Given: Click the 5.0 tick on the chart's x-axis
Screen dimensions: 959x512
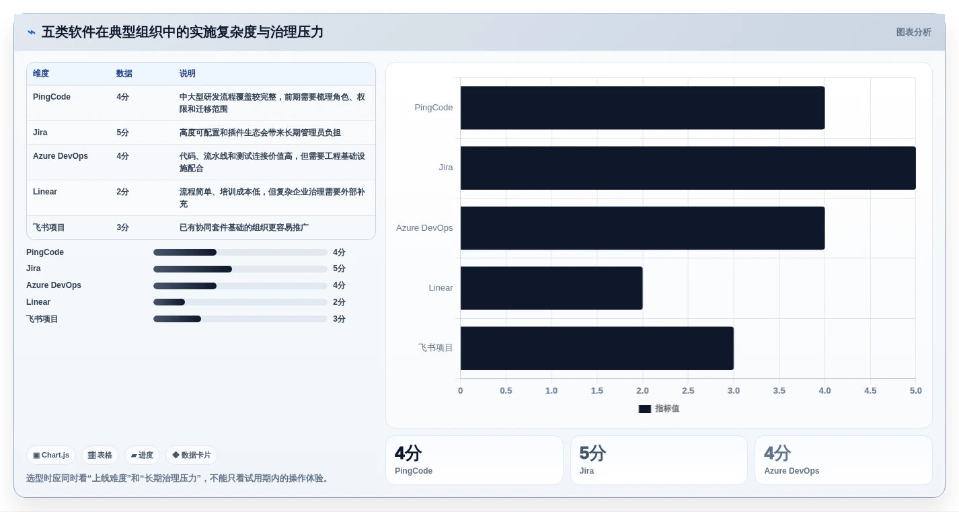Looking at the screenshot, I should [x=916, y=391].
